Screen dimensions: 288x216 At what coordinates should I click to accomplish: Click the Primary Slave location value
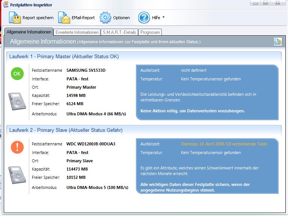point(80,161)
